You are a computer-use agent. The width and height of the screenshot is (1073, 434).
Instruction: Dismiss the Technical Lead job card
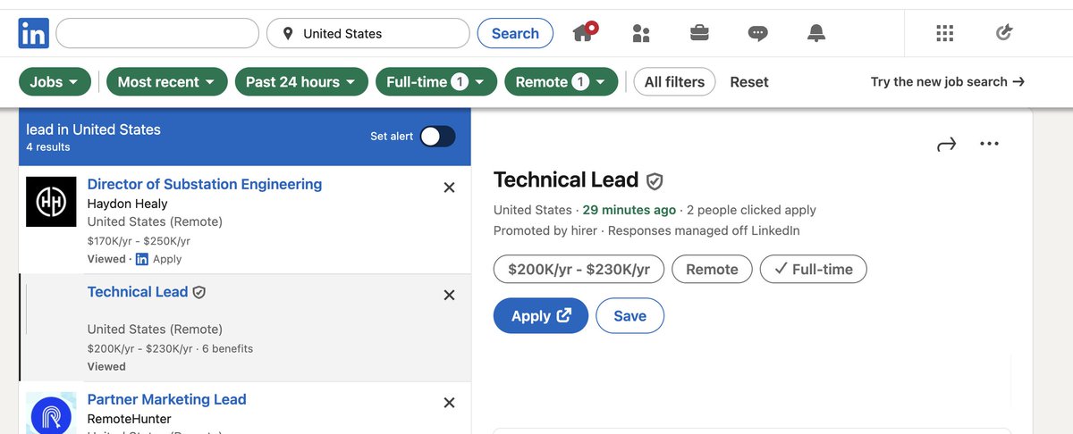tap(449, 295)
